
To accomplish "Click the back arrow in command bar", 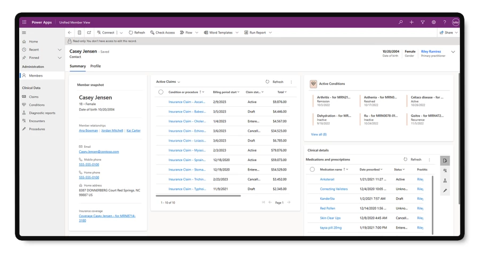I will click(70, 32).
